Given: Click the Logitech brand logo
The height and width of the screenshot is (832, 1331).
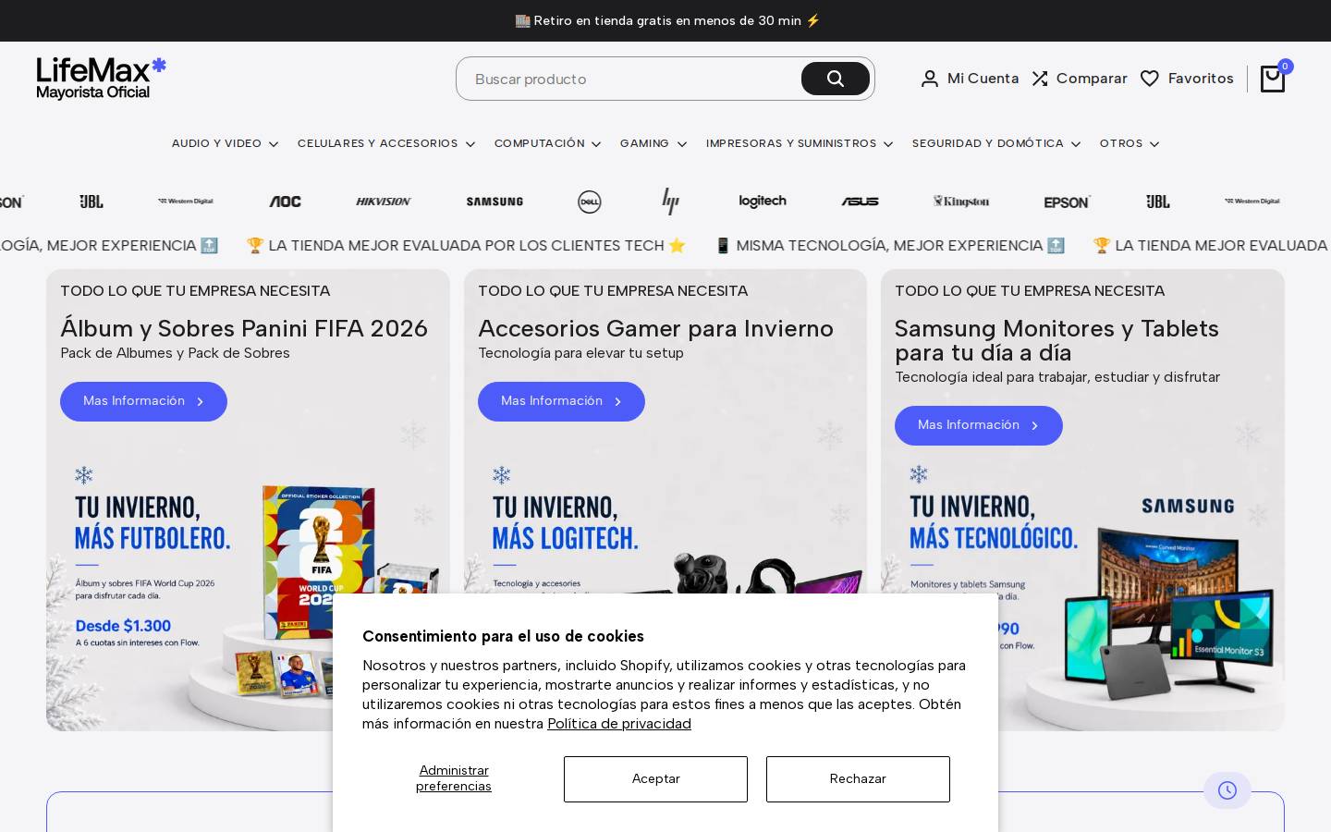Looking at the screenshot, I should pos(763,202).
